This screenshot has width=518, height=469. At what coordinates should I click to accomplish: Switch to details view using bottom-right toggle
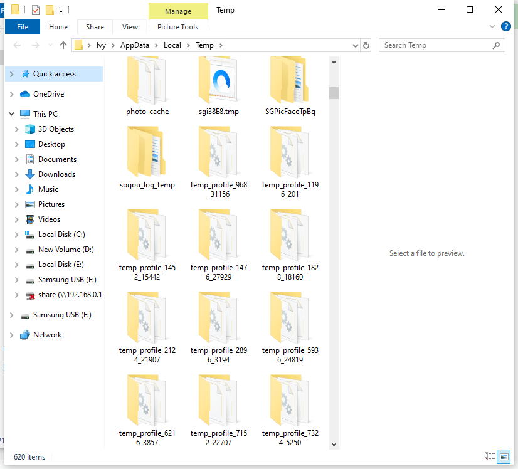(x=490, y=457)
